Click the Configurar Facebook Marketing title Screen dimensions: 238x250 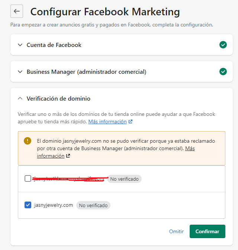(105, 12)
